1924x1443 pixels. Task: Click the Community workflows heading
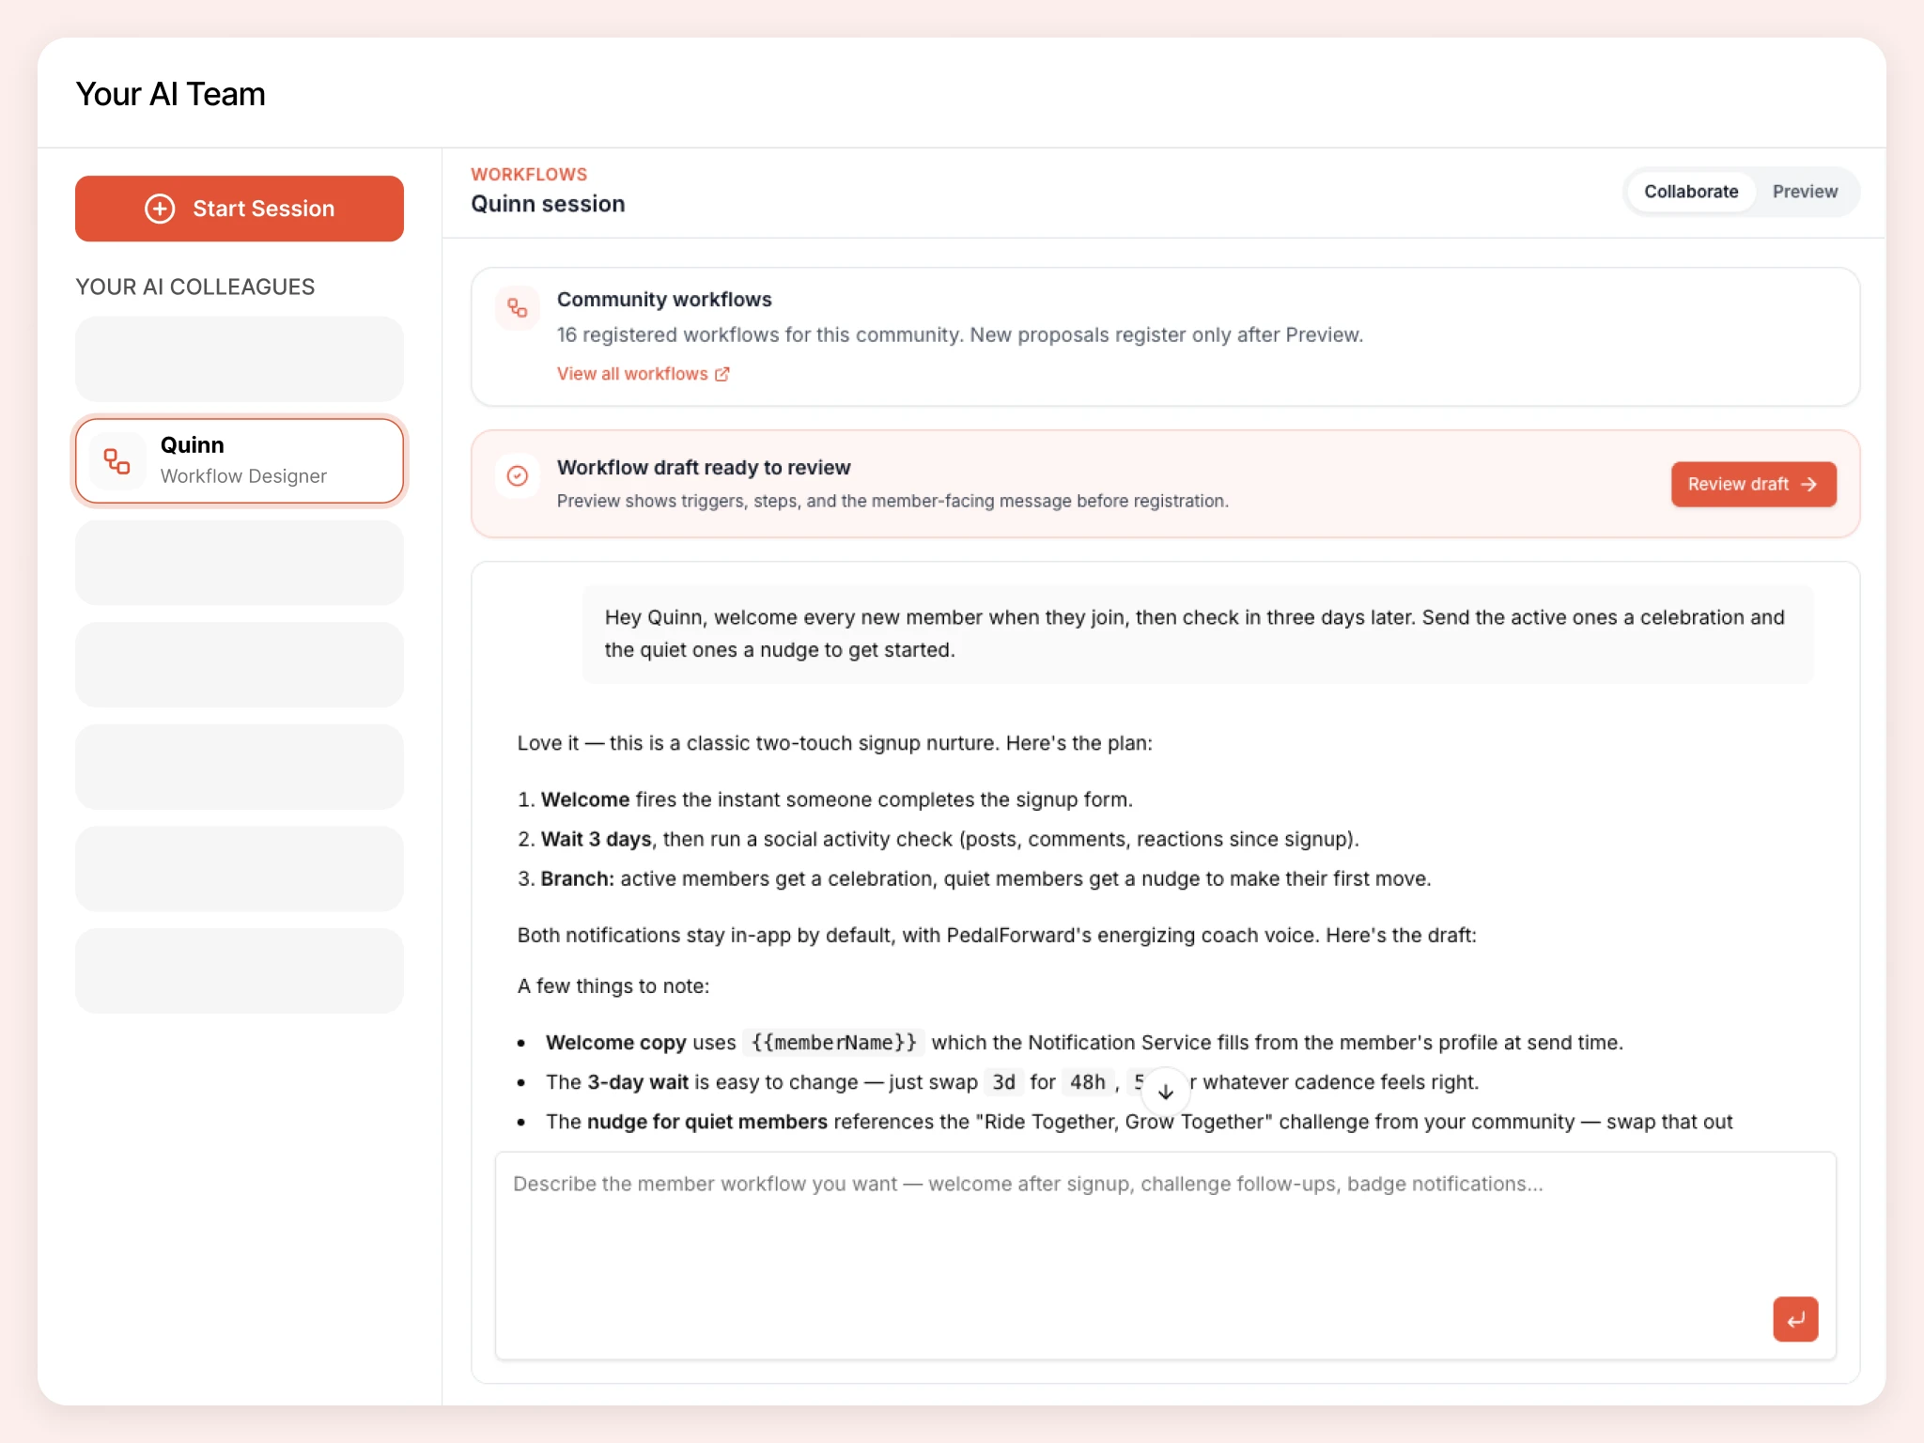pyautogui.click(x=664, y=300)
